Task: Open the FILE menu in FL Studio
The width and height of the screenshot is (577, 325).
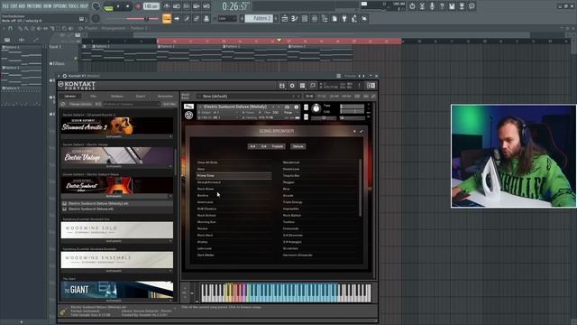Action: 5,6
